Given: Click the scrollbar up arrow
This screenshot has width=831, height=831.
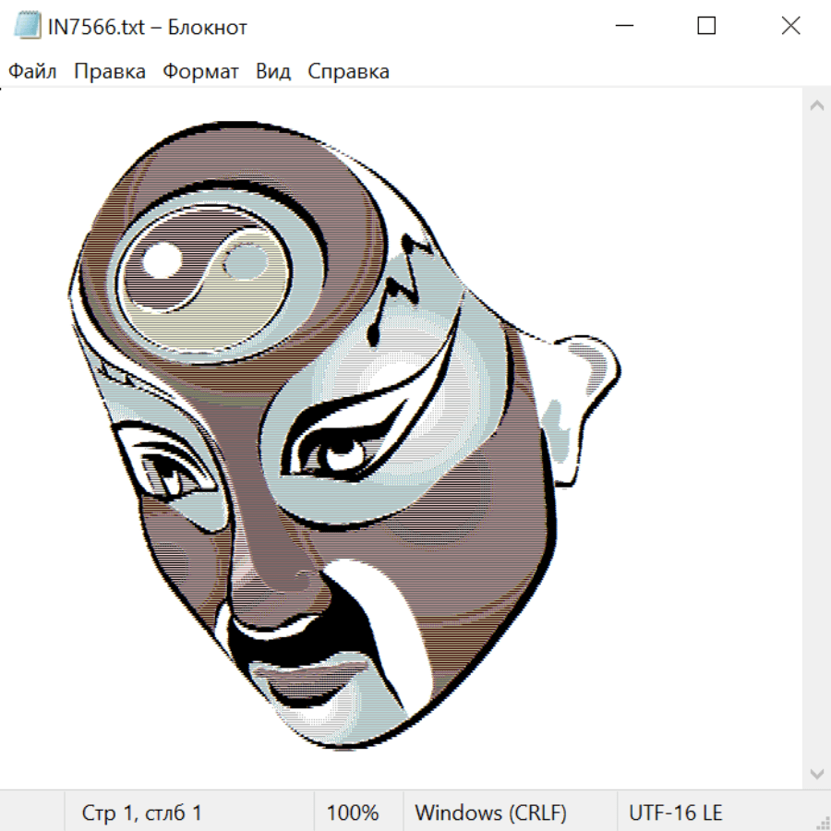Looking at the screenshot, I should pos(816,105).
